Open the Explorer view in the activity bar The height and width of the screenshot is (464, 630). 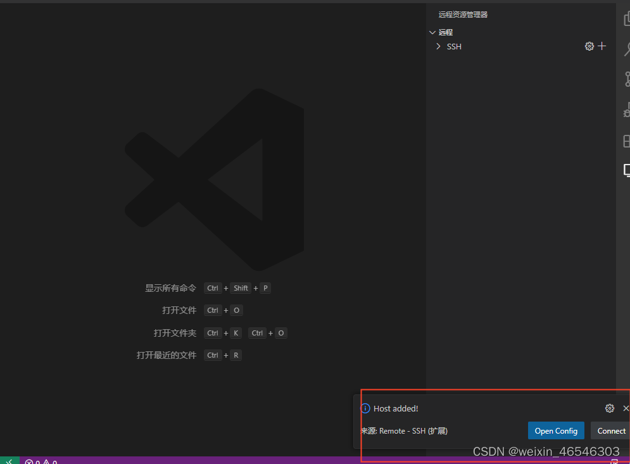(626, 18)
